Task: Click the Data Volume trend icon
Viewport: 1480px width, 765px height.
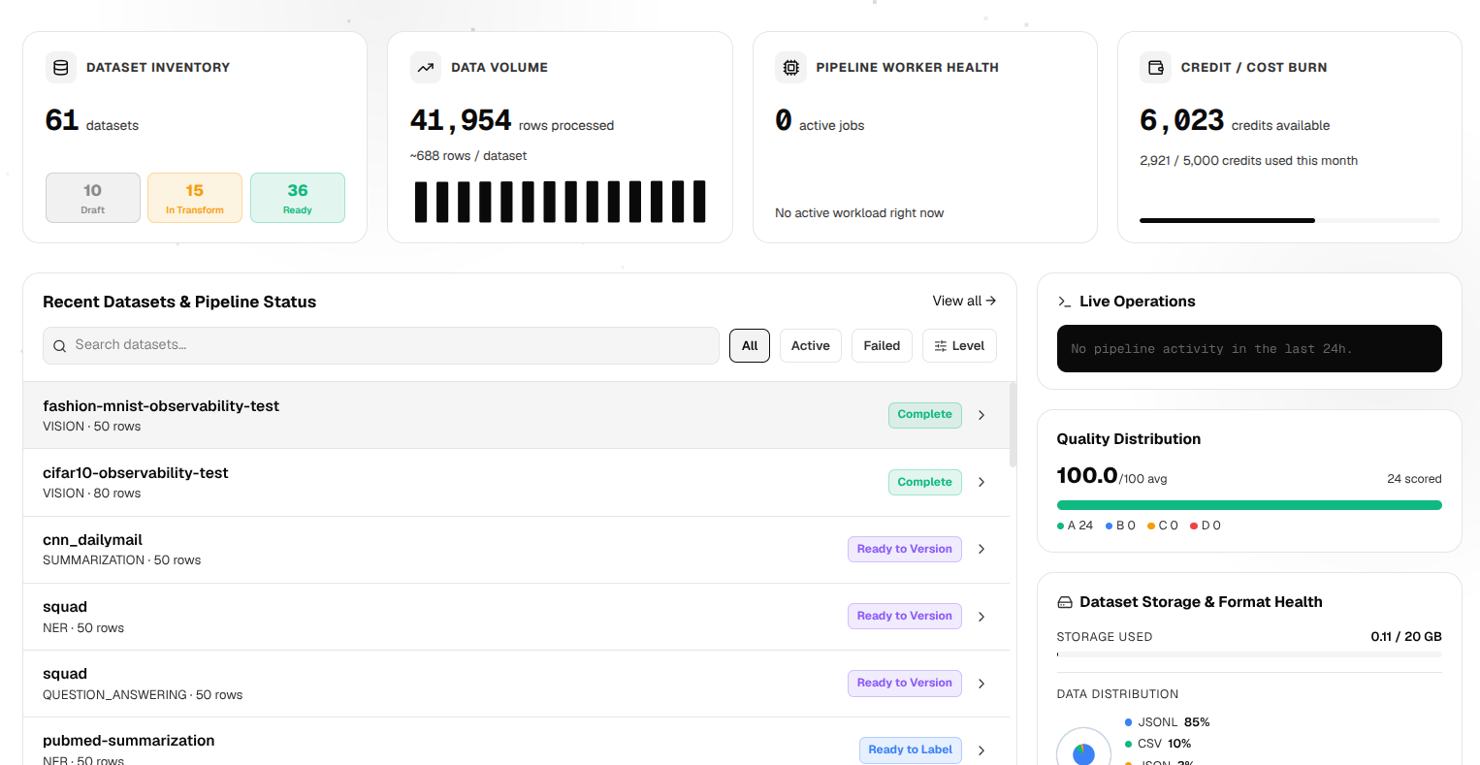Action: 426,68
